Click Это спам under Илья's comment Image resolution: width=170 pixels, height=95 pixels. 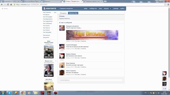pyautogui.click(x=77, y=67)
